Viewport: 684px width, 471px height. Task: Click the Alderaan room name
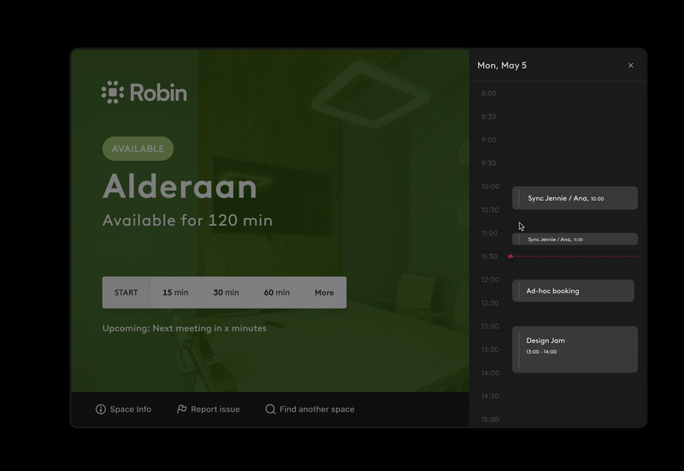click(180, 186)
